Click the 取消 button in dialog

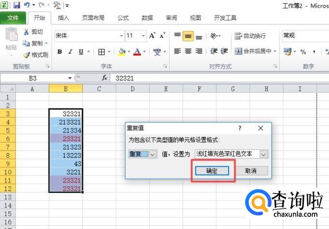pos(250,171)
